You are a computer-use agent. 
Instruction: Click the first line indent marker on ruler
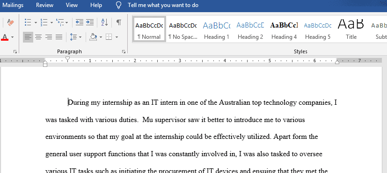(x=67, y=59)
